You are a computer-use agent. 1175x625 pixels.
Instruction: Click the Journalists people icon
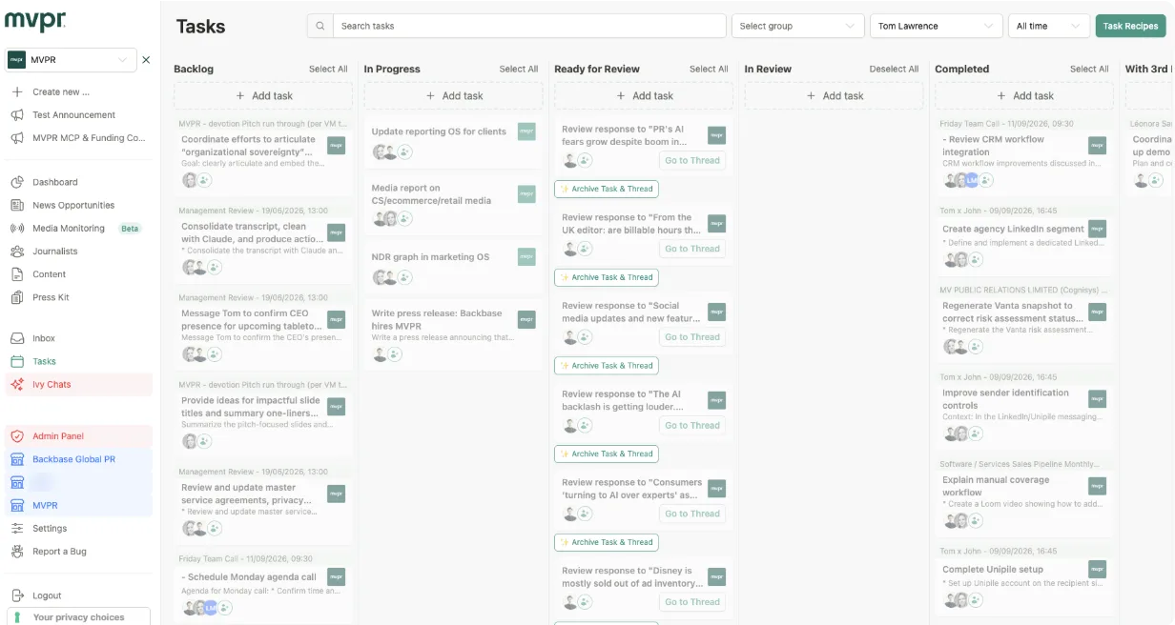click(x=16, y=252)
